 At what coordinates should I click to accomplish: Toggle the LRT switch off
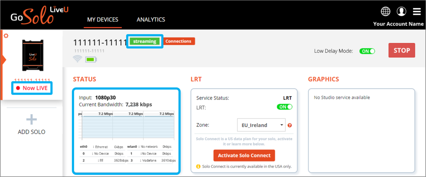[285, 107]
